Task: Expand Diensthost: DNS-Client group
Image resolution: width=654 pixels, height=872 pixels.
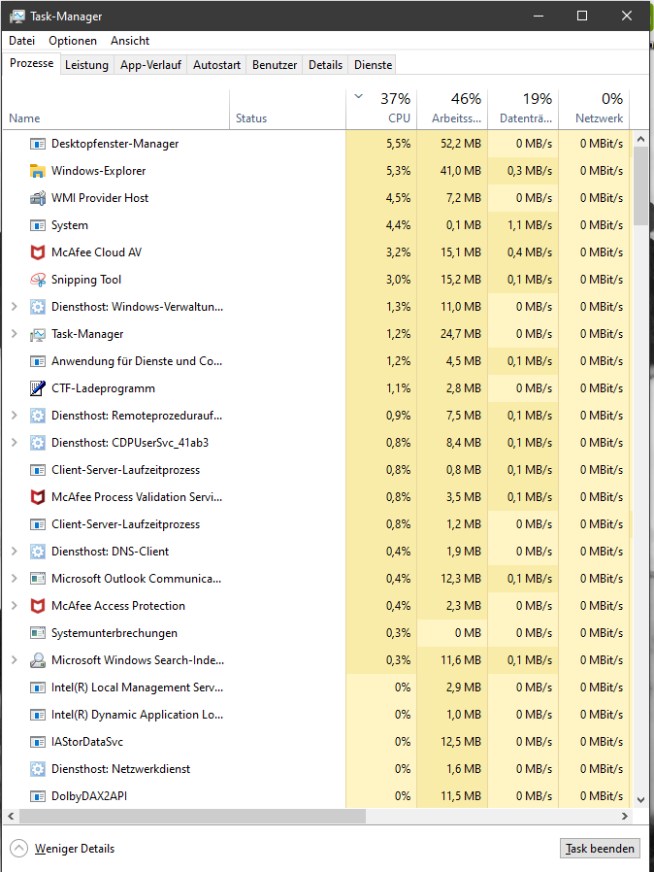Action: [x=15, y=552]
